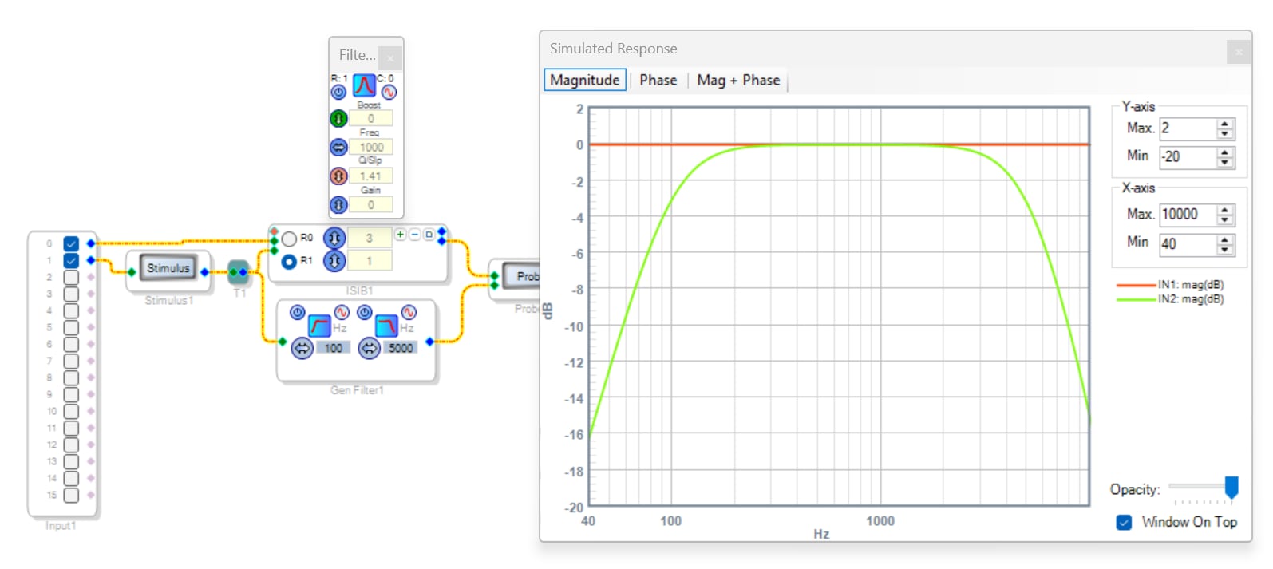This screenshot has height=569, width=1273.
Task: Click the T1 tee block
Action: [239, 272]
